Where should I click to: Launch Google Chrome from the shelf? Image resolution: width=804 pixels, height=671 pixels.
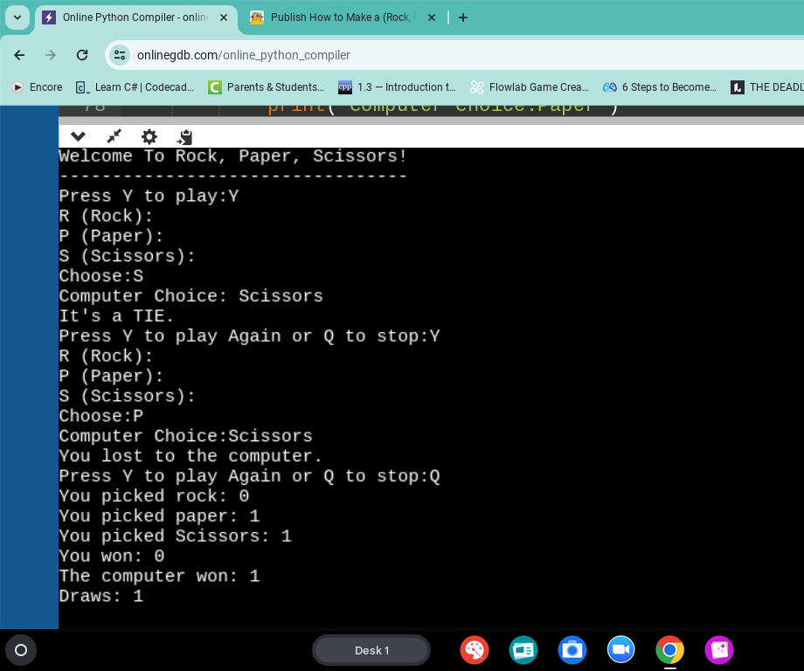pyautogui.click(x=670, y=650)
